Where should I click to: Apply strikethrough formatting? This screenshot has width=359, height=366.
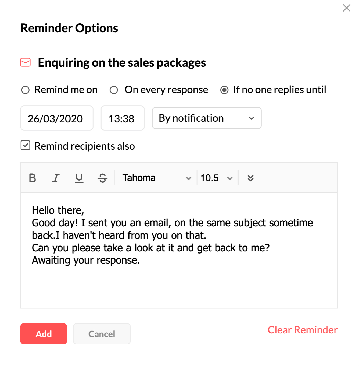[102, 178]
